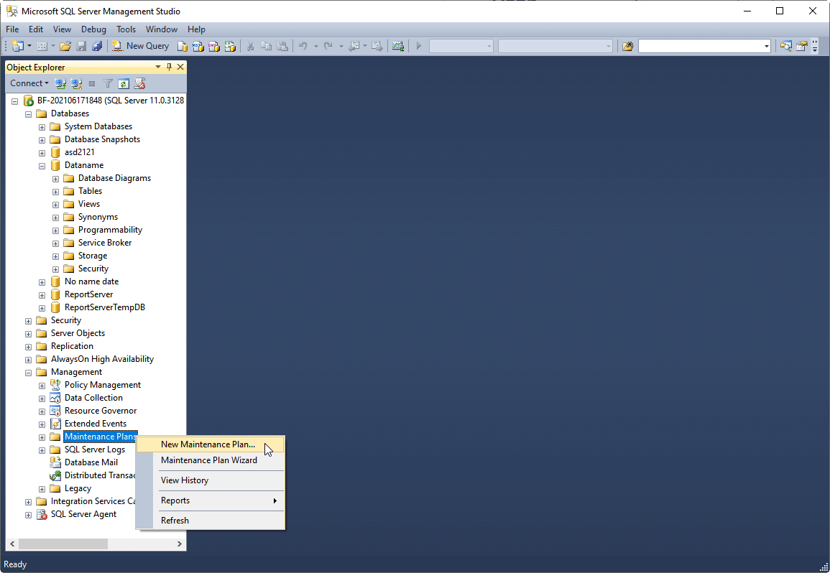Collapse the Dataname database node
Viewport: 830px width, 573px height.
tap(42, 166)
